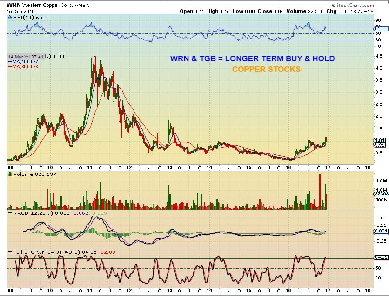Click the orange 'COPPER STOCKS' annotation

tap(266, 69)
